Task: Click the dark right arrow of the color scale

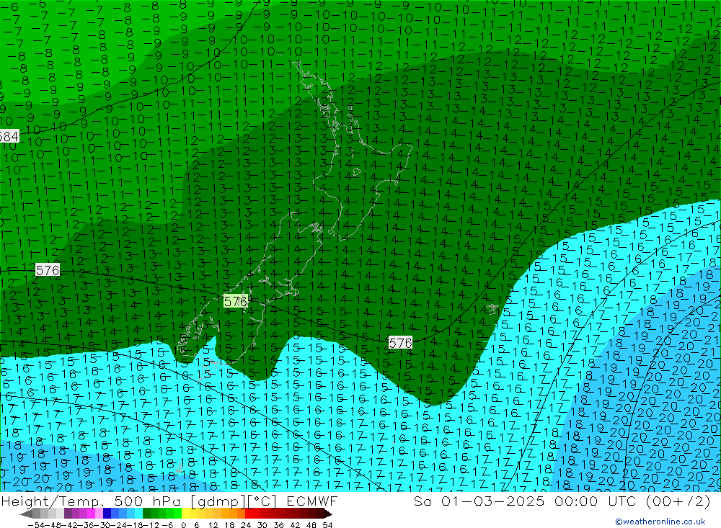Action: click(327, 514)
